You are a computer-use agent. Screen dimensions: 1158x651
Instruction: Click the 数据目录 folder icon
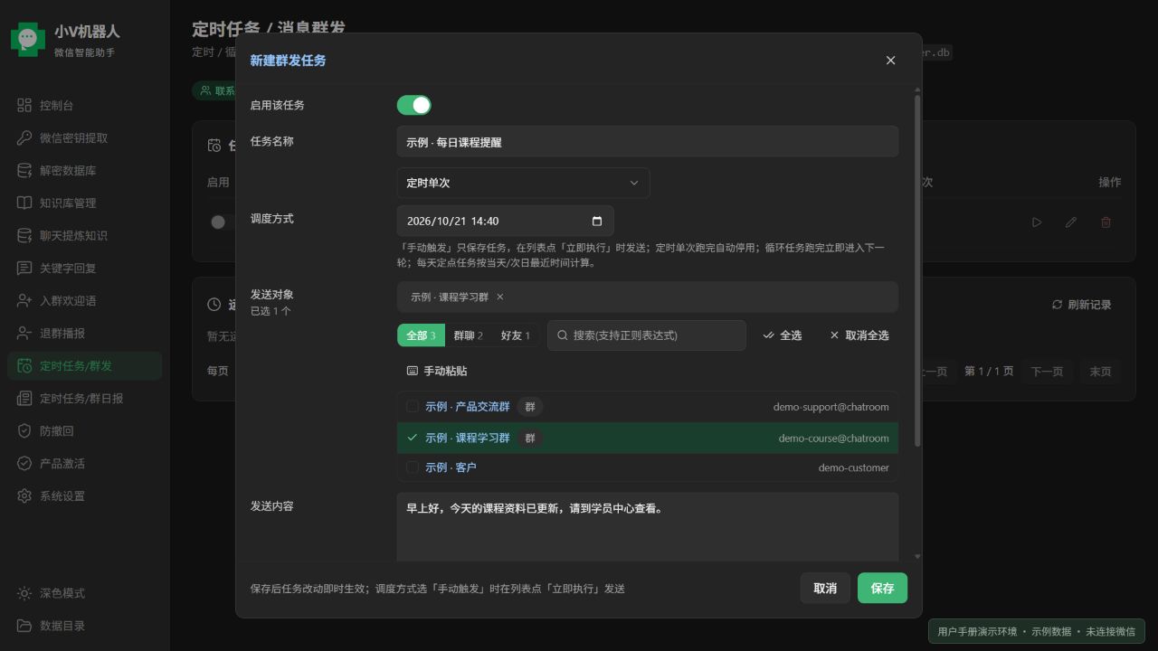click(24, 626)
